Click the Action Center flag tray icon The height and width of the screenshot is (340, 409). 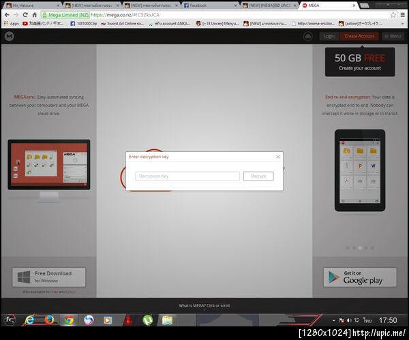[342, 320]
